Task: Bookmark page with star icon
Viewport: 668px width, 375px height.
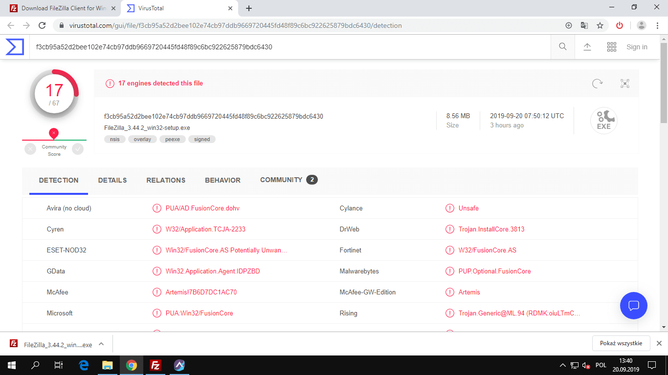Action: (600, 25)
